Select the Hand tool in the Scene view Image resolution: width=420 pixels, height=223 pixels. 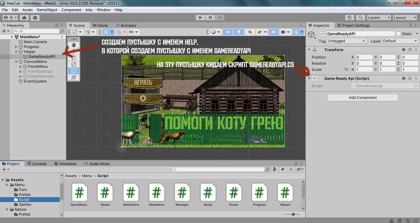click(x=74, y=44)
